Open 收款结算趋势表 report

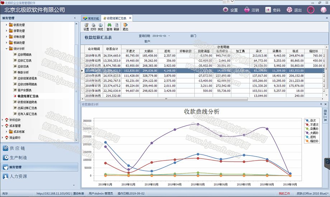(x=27, y=102)
